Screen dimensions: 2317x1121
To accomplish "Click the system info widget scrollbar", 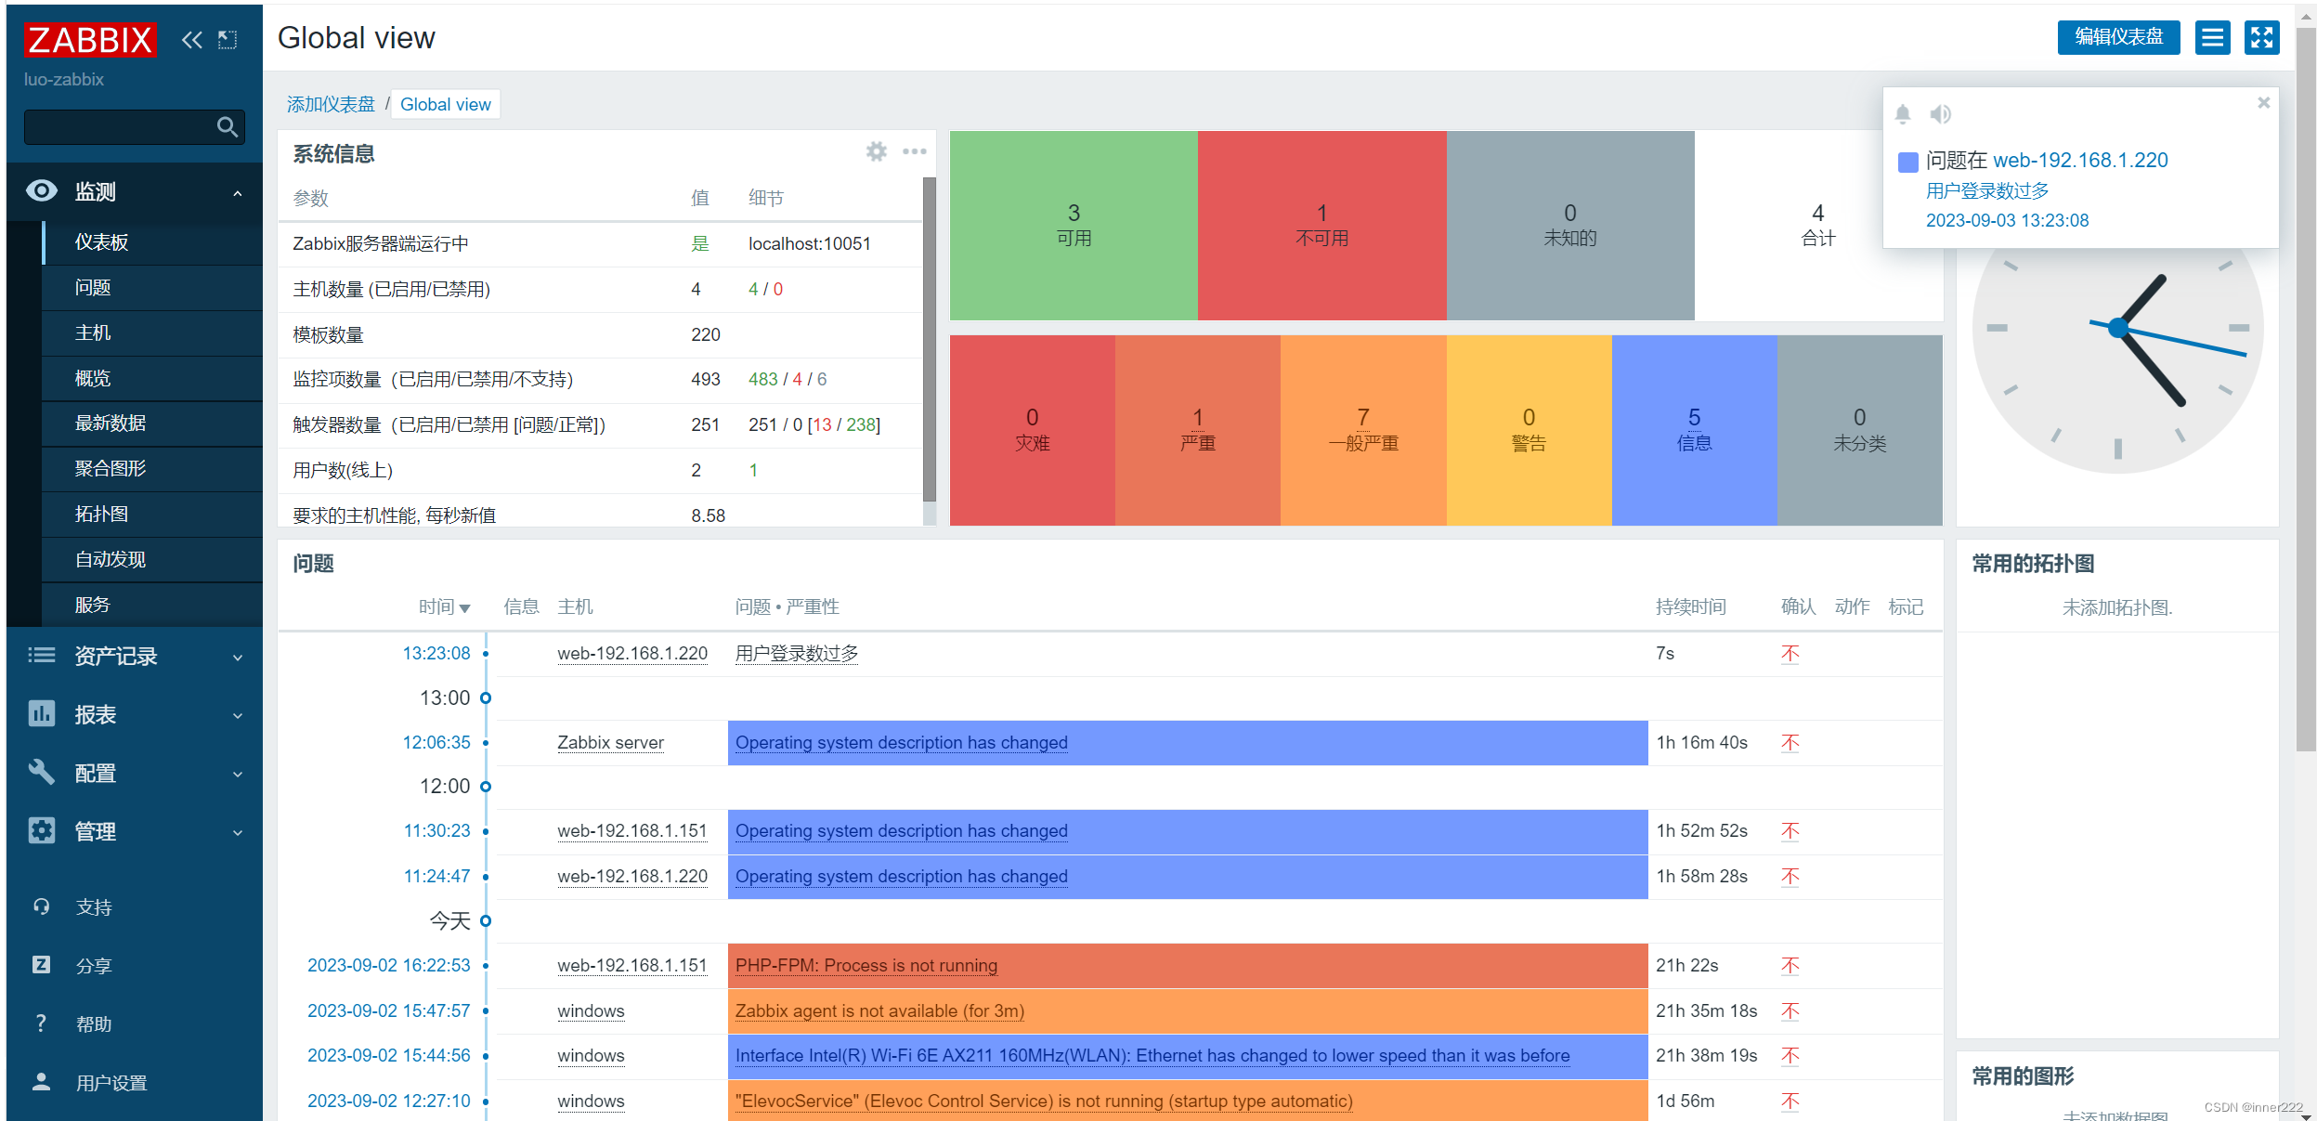I will [x=930, y=339].
